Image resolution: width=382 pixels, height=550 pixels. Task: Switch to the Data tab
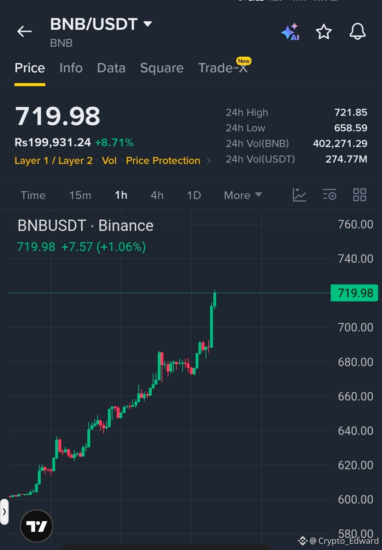(111, 68)
